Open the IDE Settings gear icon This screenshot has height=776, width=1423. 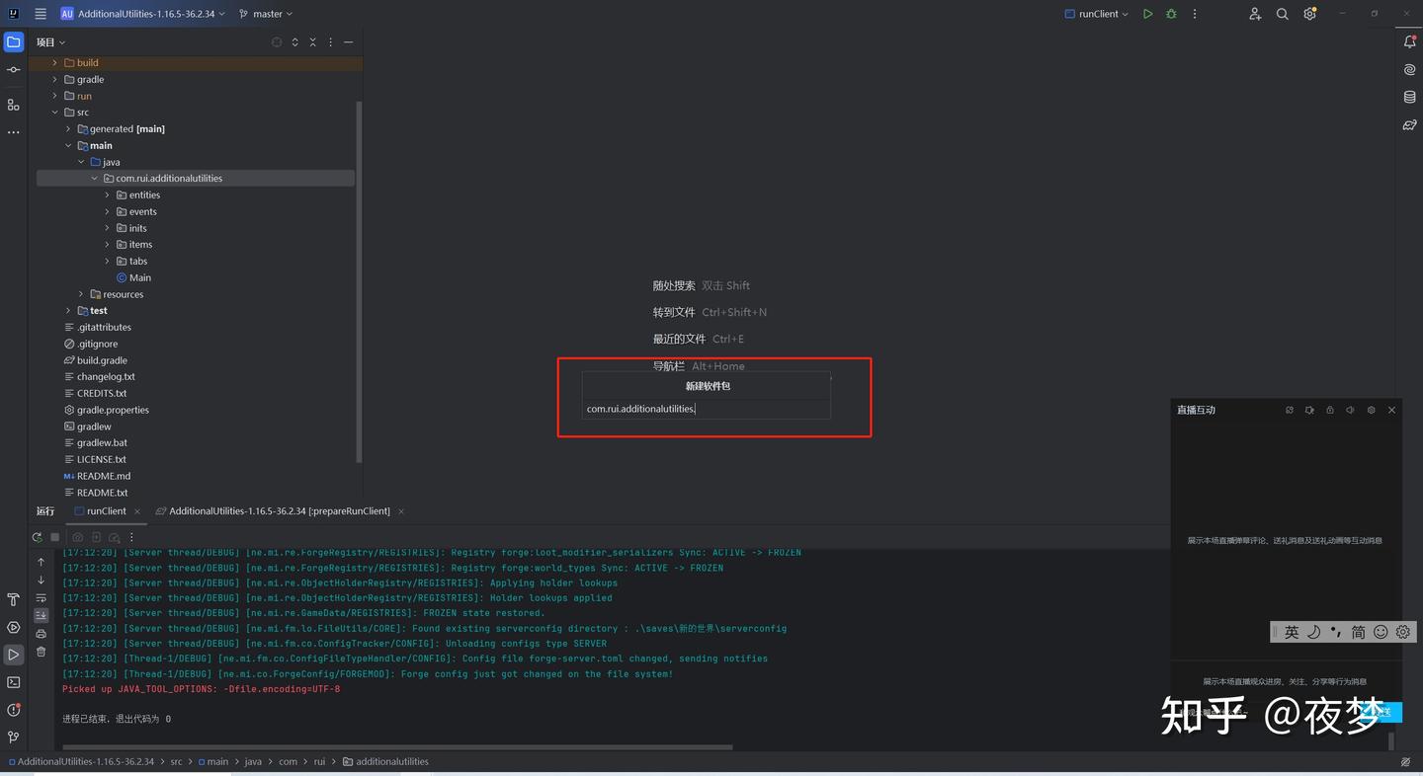pos(1309,14)
